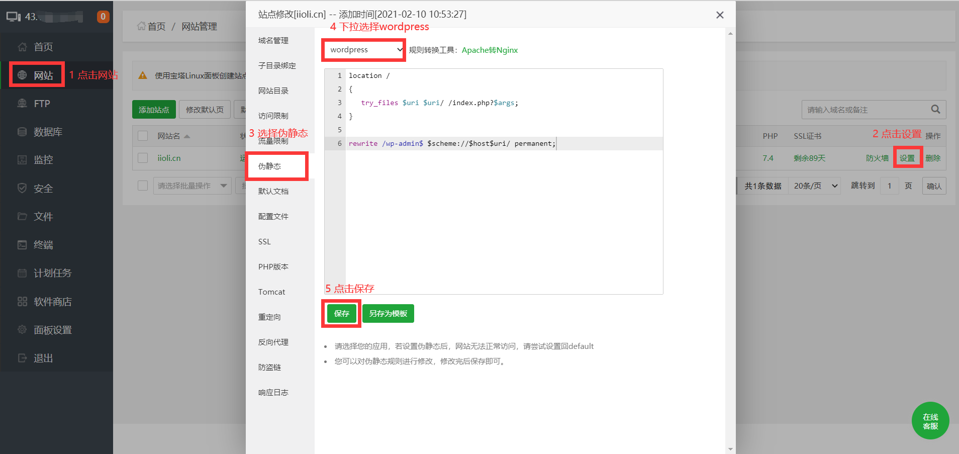Open the 域名管理 tab
This screenshot has width=959, height=454.
(x=273, y=40)
